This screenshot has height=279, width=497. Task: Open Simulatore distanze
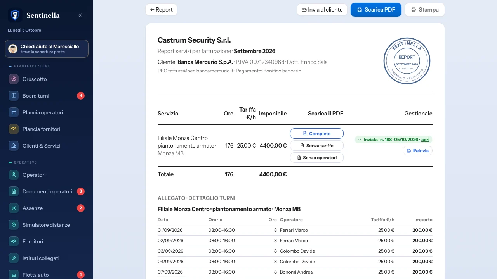tap(47, 225)
